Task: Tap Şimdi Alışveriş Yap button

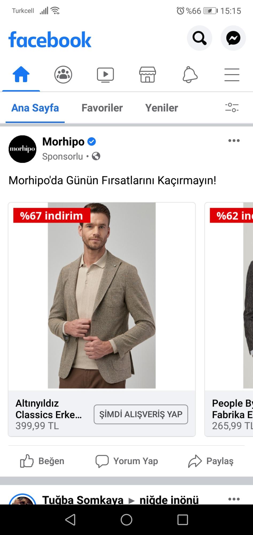Action: pos(141,414)
